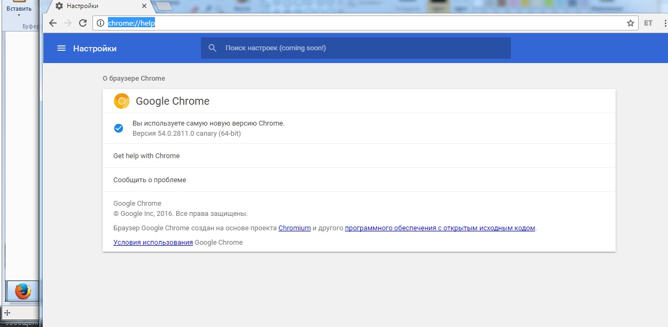Image resolution: width=668 pixels, height=327 pixels.
Task: Open Условия использования link
Action: 153,243
